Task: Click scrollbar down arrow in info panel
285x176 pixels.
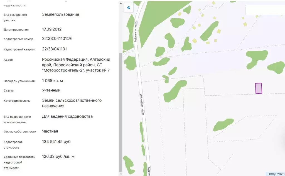Action: 121,174
